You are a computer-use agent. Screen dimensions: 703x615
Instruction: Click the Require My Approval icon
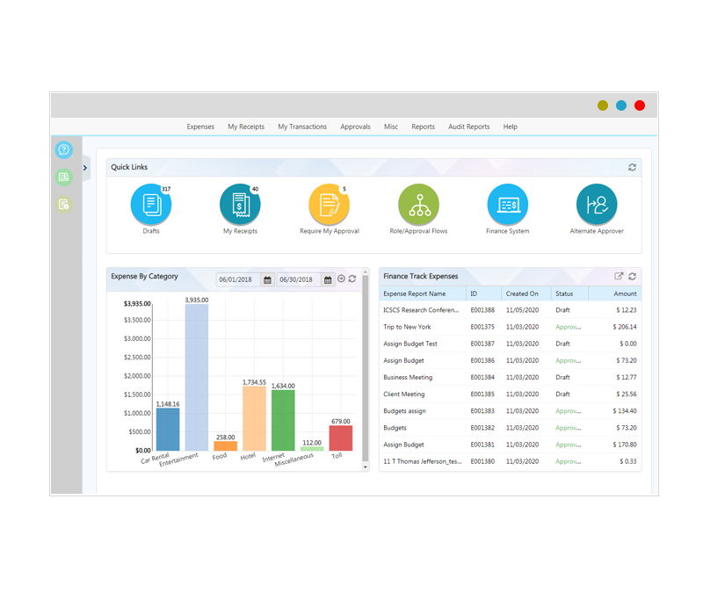tap(329, 205)
